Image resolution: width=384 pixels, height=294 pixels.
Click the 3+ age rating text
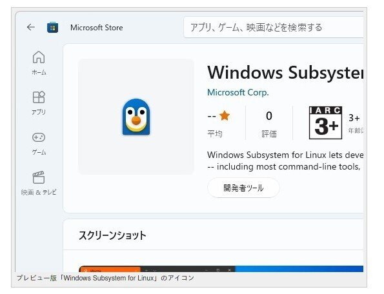354,118
